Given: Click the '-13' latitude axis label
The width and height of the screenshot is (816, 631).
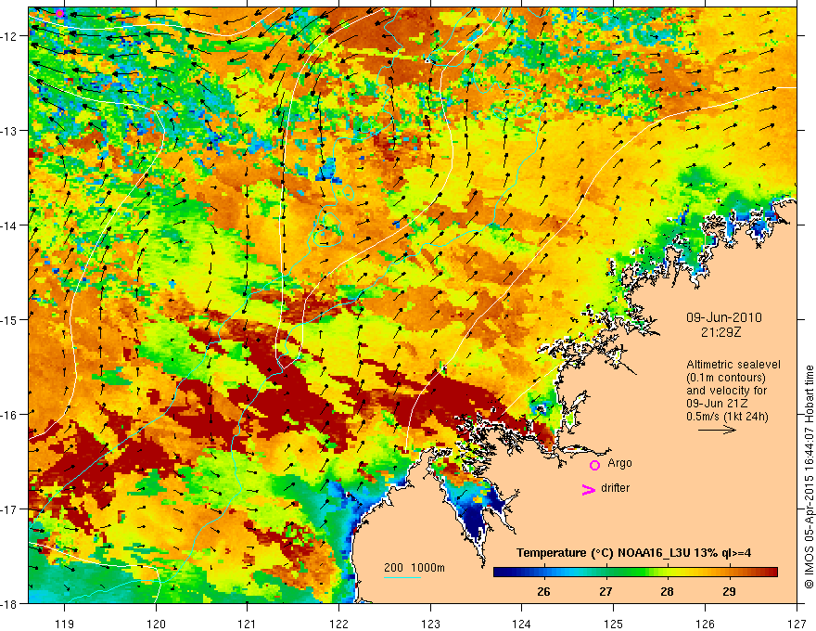Looking at the screenshot, I should [10, 130].
